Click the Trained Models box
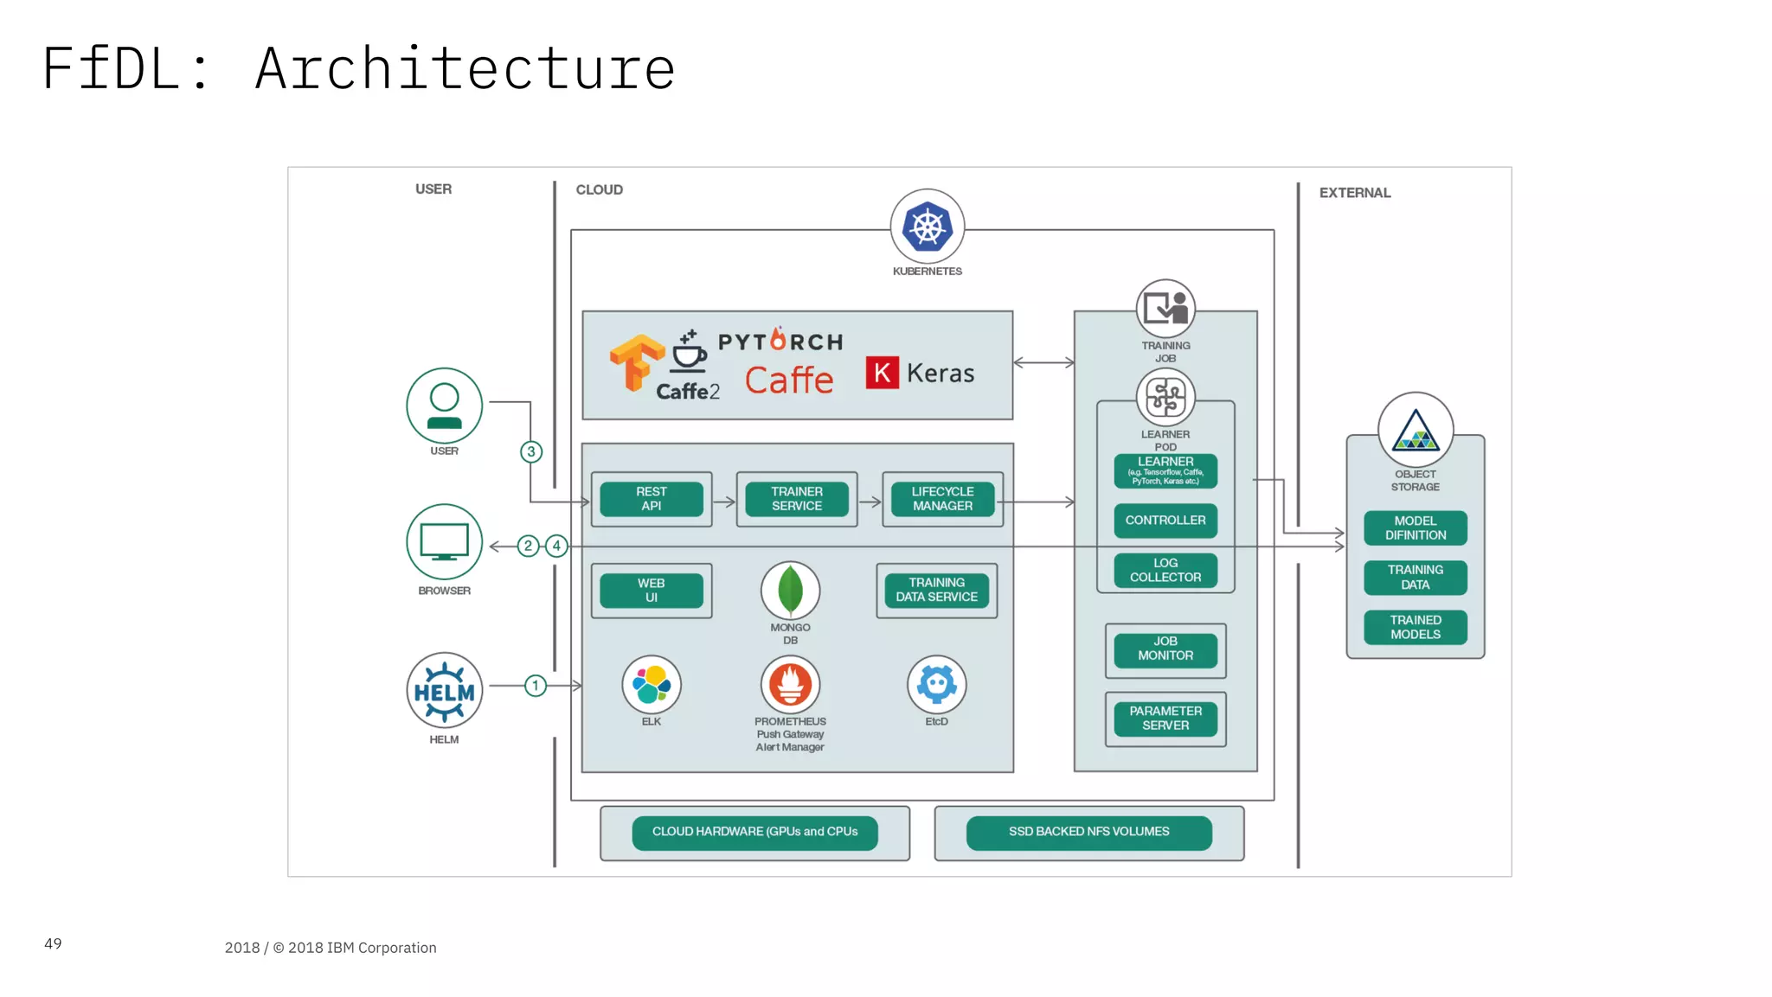1772x997 pixels. pos(1415,627)
